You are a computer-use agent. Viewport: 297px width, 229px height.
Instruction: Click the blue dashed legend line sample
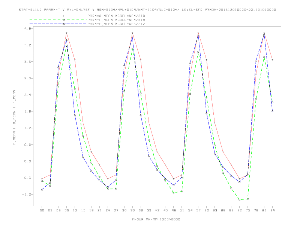coord(58,24)
